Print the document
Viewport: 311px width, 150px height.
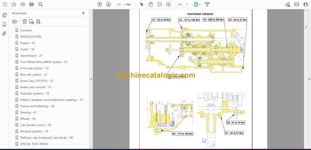(31, 4)
